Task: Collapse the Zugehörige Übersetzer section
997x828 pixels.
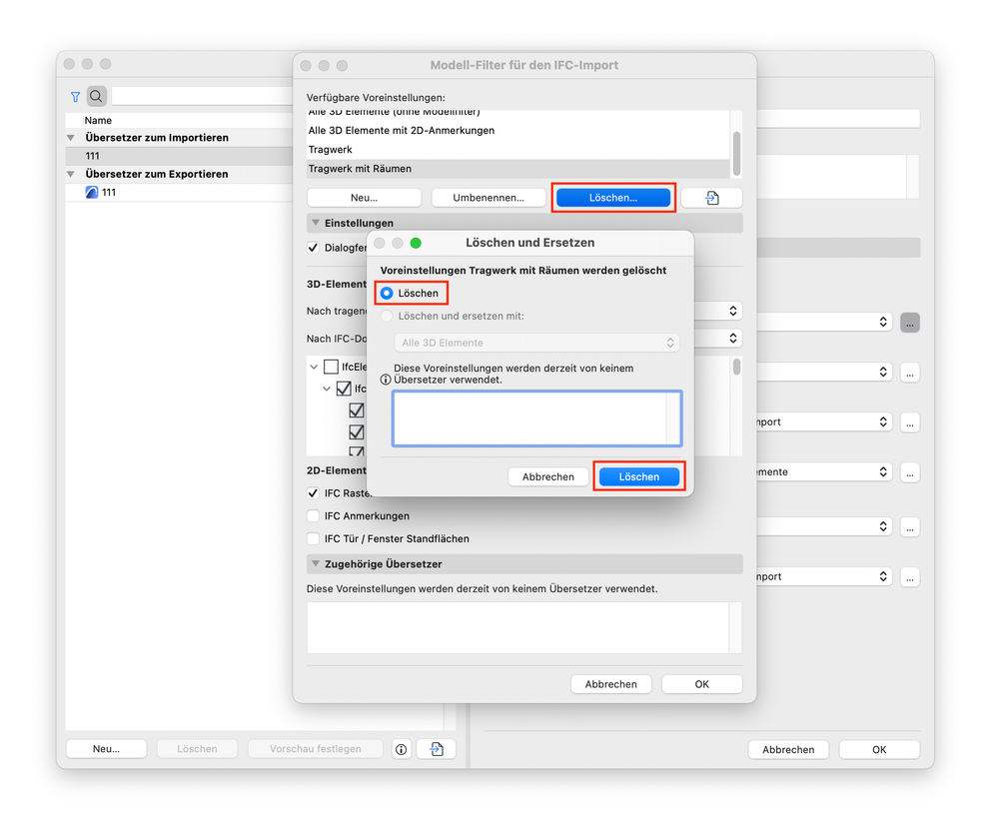Action: click(x=316, y=564)
